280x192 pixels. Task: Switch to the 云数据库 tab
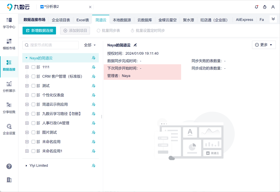145,20
